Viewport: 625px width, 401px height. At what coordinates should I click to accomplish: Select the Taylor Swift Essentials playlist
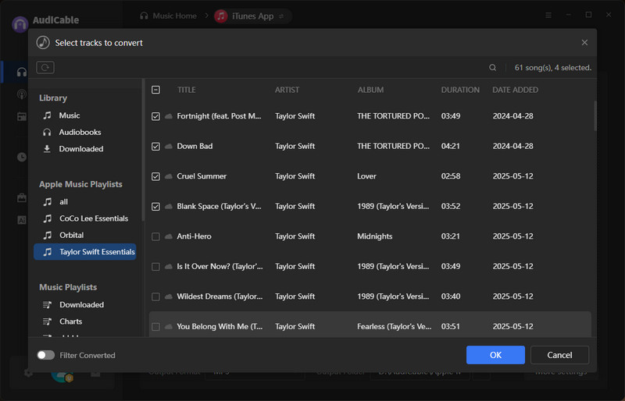point(85,252)
